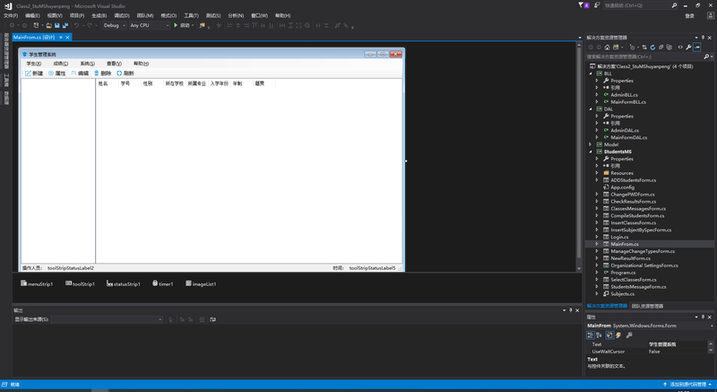Select Program.cs in Solution Explorer

(623, 273)
